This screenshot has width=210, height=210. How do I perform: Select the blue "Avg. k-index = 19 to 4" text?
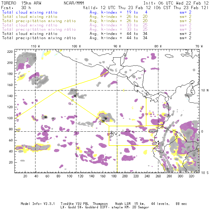[119, 12]
